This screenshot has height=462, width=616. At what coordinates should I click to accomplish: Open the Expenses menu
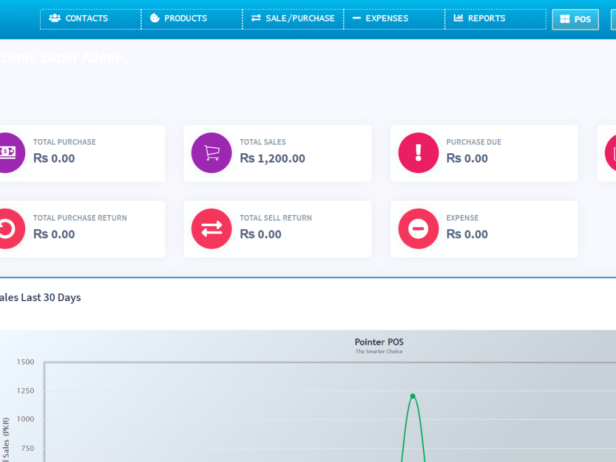pos(394,19)
